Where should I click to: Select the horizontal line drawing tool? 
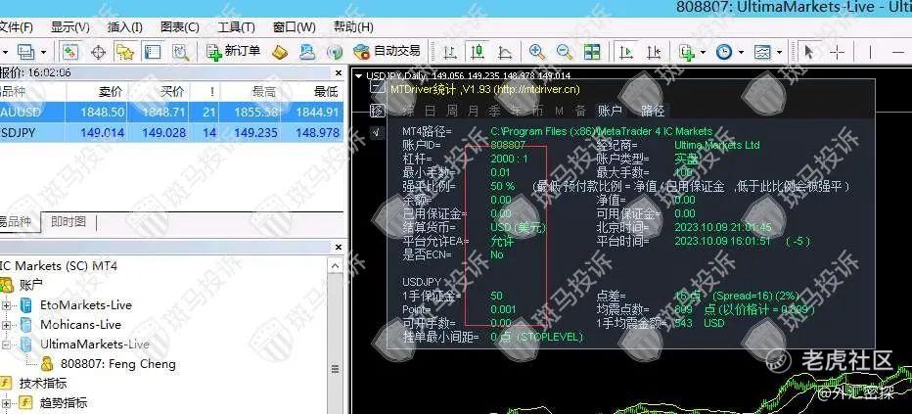(898, 52)
